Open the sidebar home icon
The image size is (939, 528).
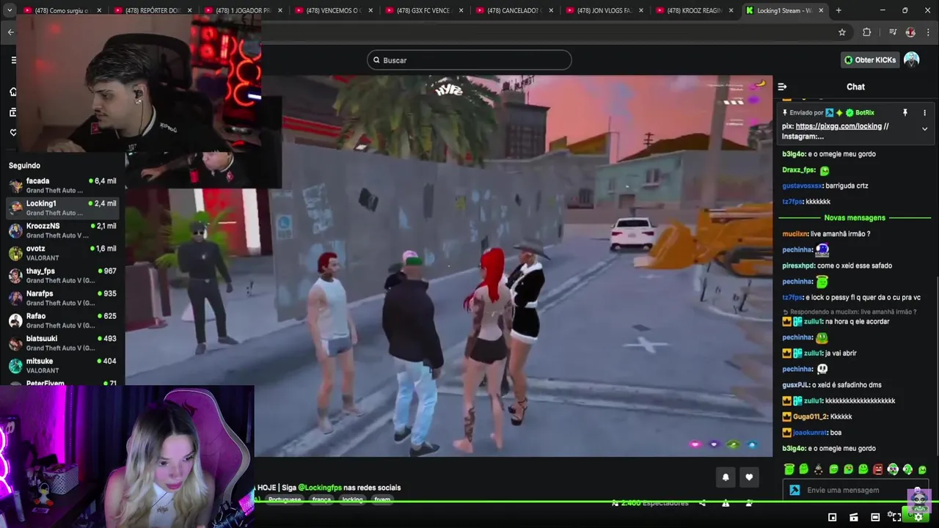coord(13,92)
